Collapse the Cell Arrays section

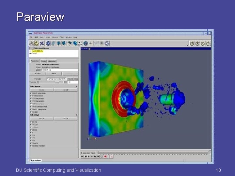(x=77, y=115)
